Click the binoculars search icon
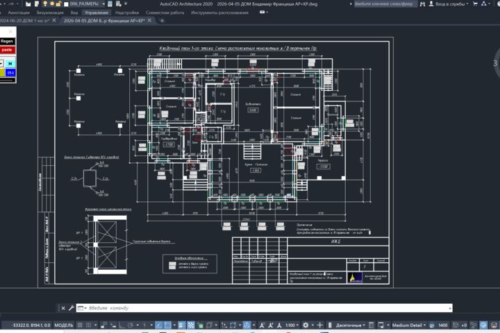The height and width of the screenshot is (333, 500). click(x=422, y=4)
